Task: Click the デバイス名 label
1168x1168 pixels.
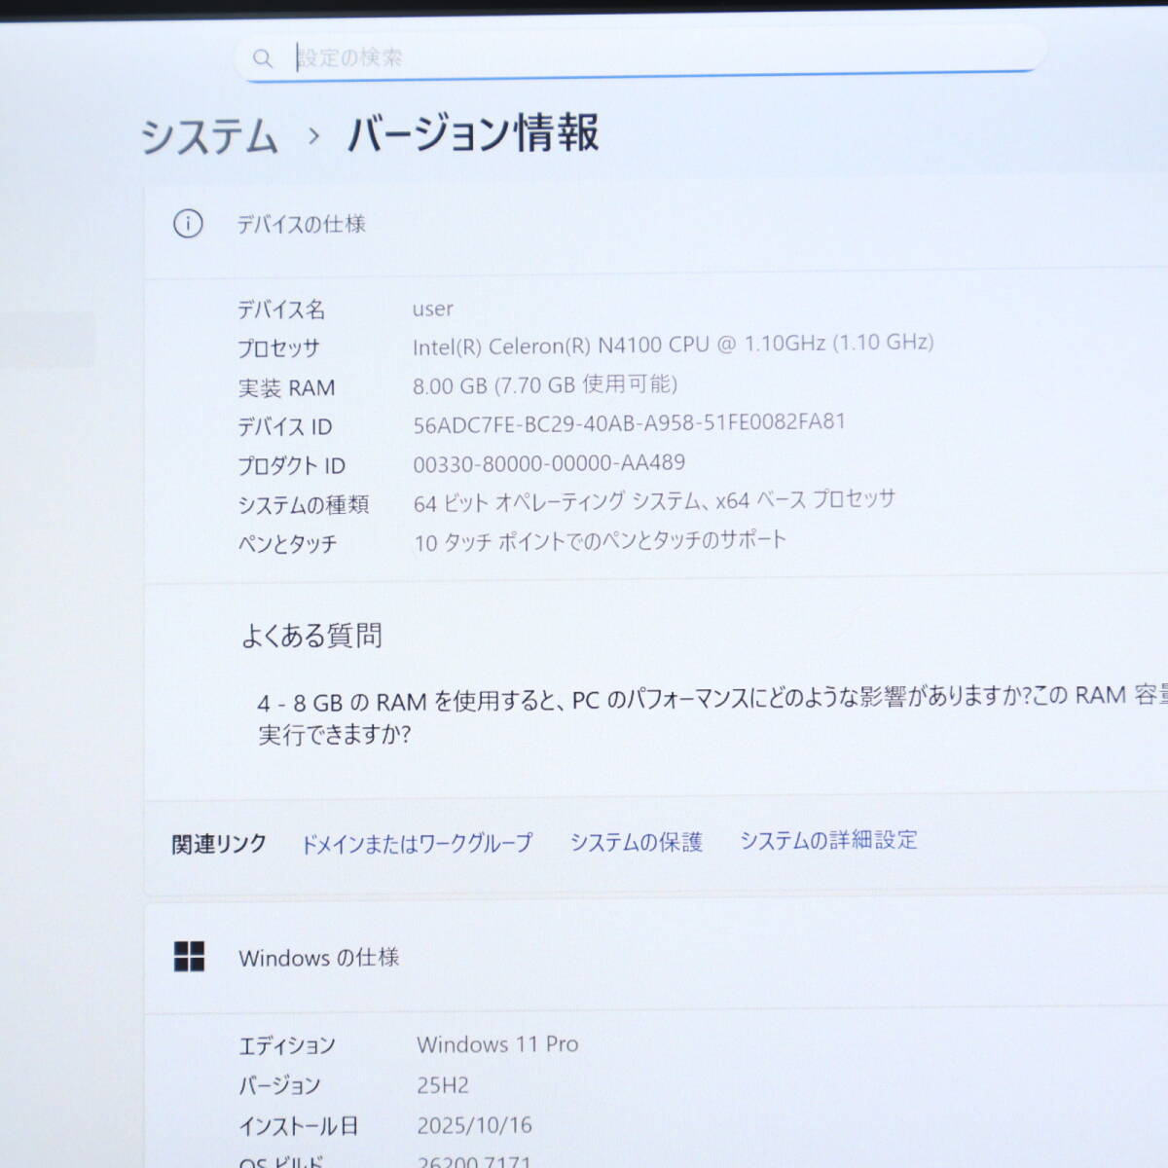Action: coord(281,310)
